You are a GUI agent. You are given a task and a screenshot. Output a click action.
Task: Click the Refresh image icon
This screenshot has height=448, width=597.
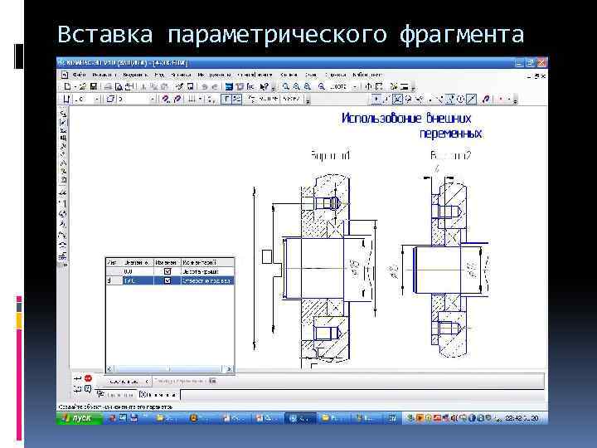[394, 86]
